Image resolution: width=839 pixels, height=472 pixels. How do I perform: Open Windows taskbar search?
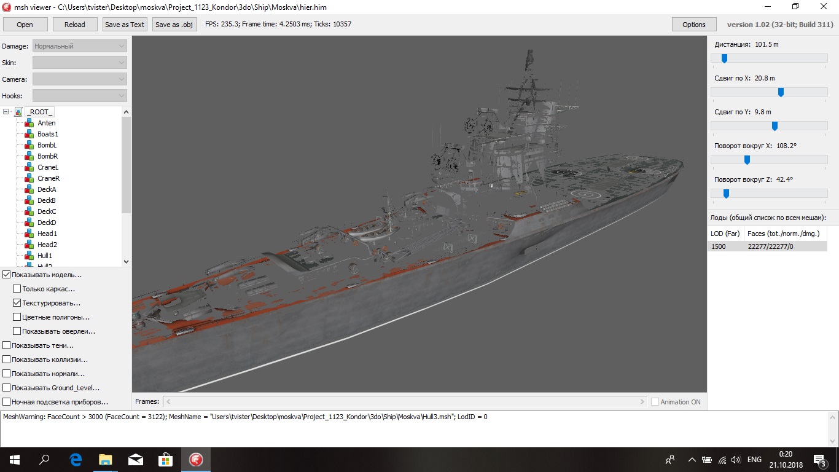pos(44,460)
